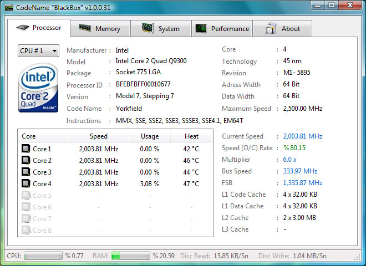Click the Core 1 chip icon

pos(26,149)
